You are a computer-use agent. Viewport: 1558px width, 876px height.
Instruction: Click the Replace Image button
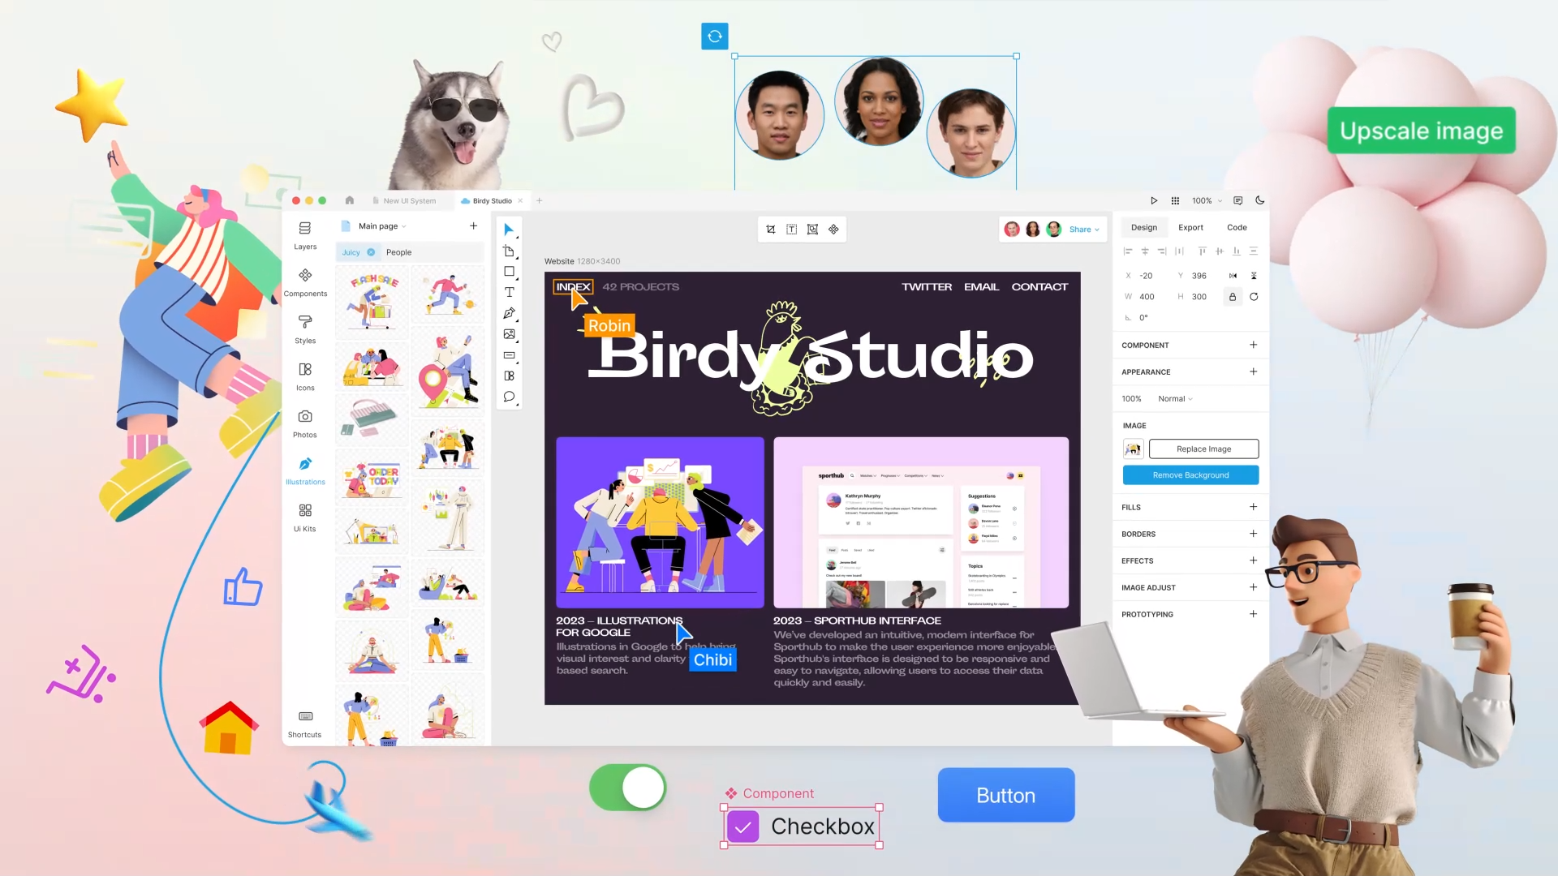pos(1204,449)
